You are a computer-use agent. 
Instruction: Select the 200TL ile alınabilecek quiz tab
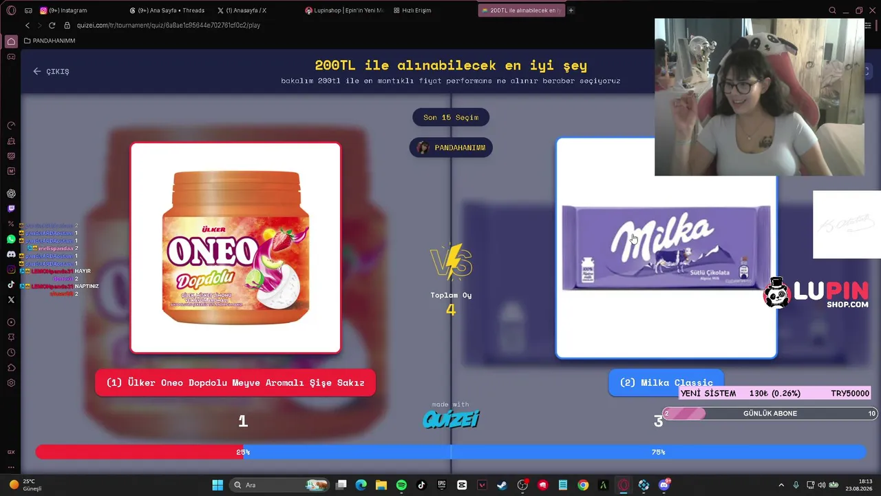click(521, 10)
